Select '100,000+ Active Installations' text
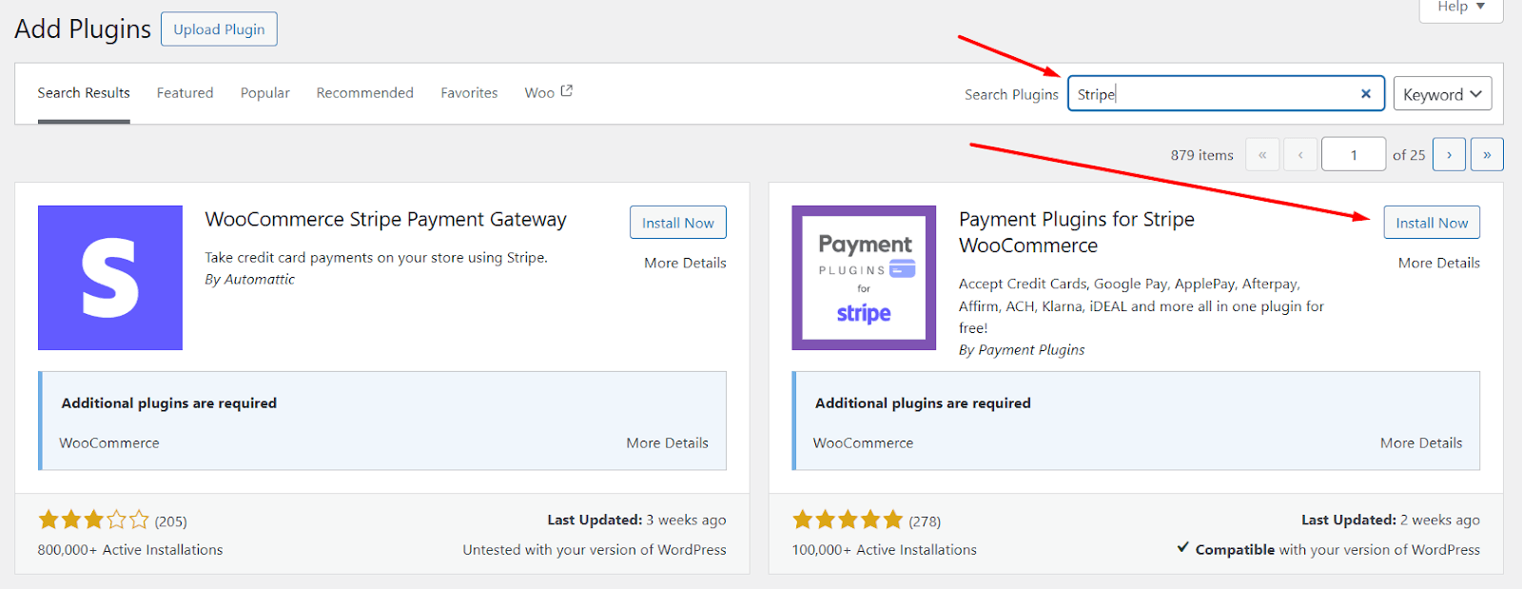Screen dimensions: 1522x589 point(885,550)
